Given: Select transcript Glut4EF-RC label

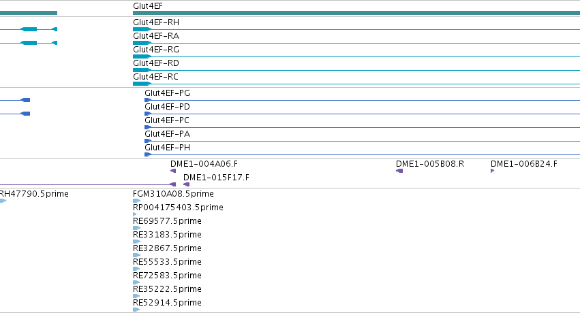Looking at the screenshot, I should point(155,77).
